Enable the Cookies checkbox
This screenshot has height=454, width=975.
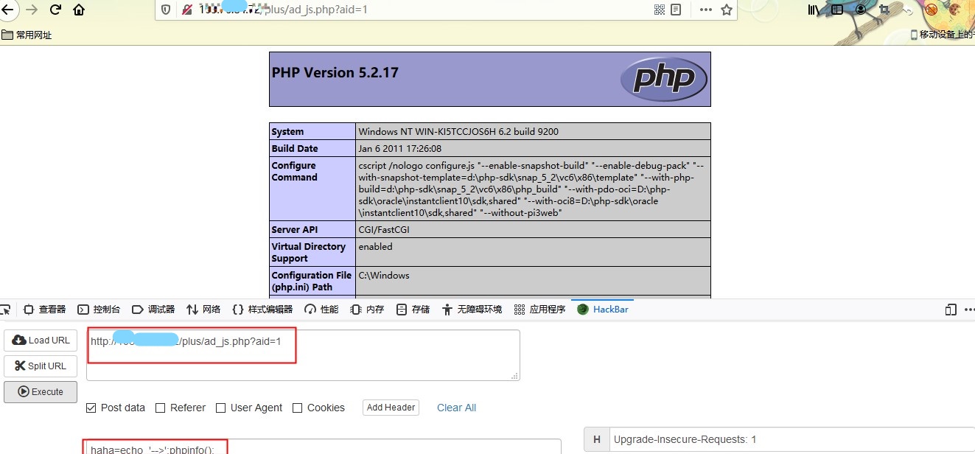pyautogui.click(x=298, y=408)
